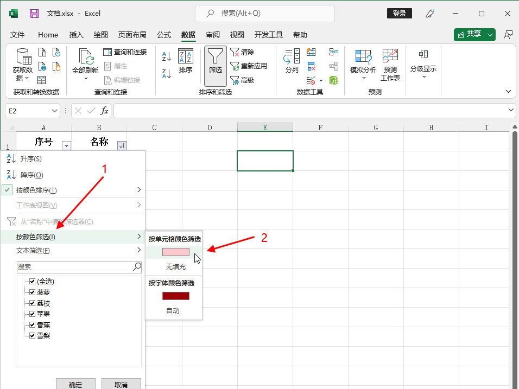The height and width of the screenshot is (389, 519).
Task: Click the 高级 advanced filter icon
Action: point(235,80)
